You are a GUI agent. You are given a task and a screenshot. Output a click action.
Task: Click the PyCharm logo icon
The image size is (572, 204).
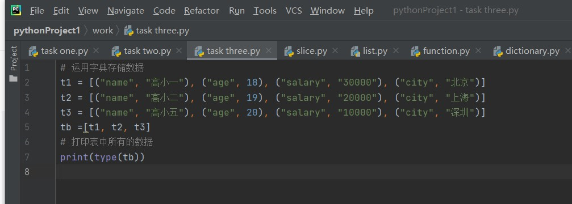[x=16, y=10]
